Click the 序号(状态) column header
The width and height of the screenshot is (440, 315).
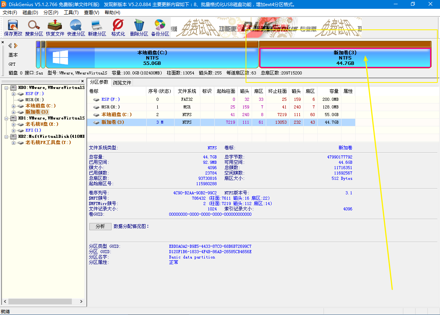(x=160, y=91)
